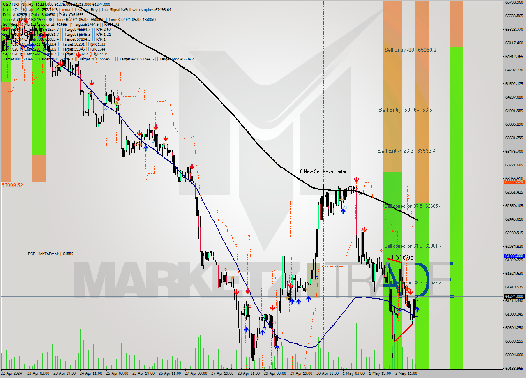Click the 62445.010 price axis label
Image resolution: width=526 pixels, height=378 pixels.
click(x=514, y=219)
